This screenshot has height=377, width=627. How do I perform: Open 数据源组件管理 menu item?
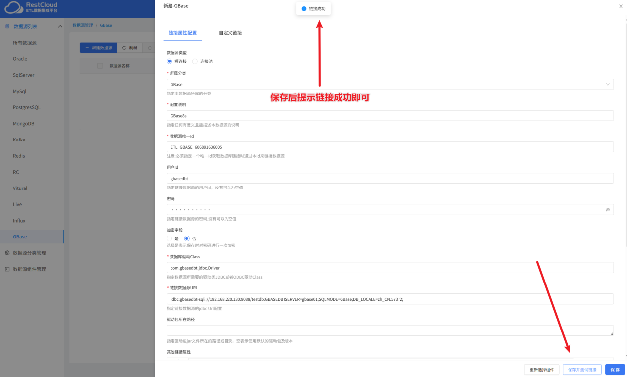[29, 269]
